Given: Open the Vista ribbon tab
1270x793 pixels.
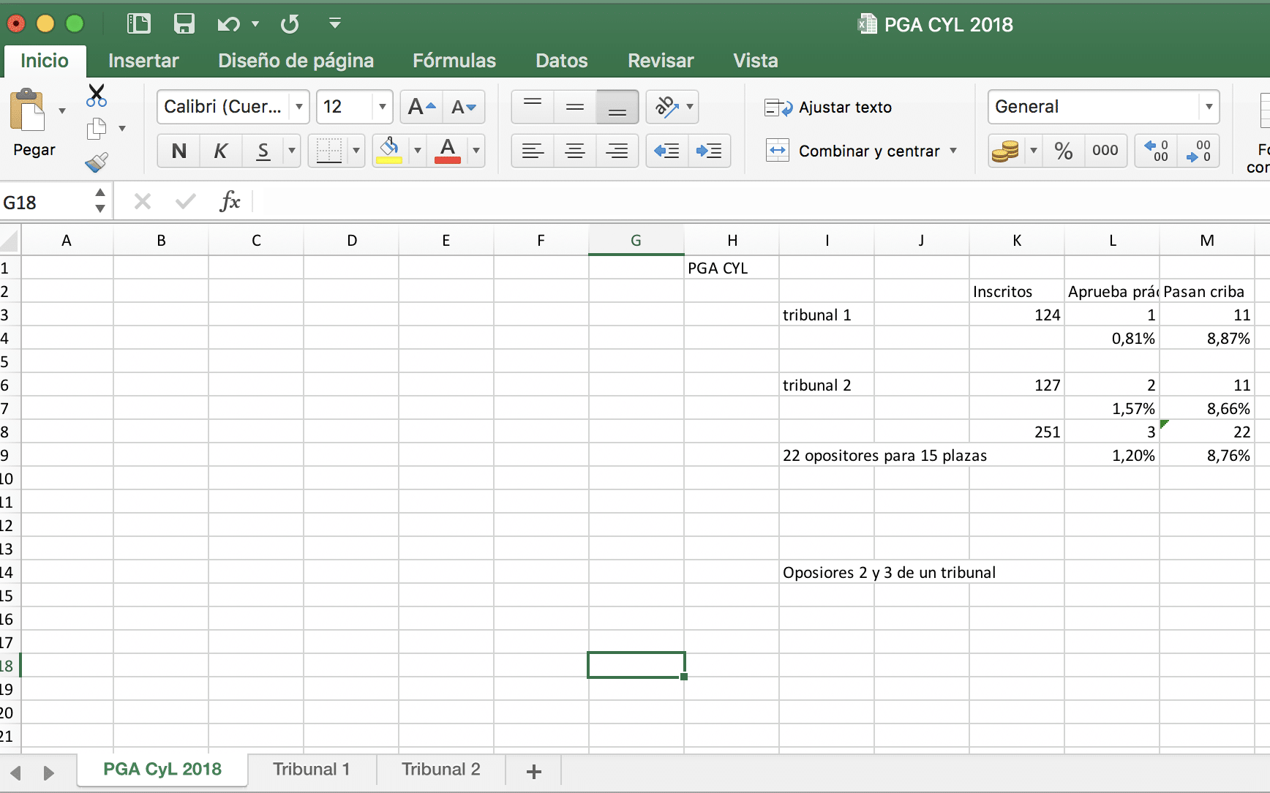Looking at the screenshot, I should [x=756, y=61].
